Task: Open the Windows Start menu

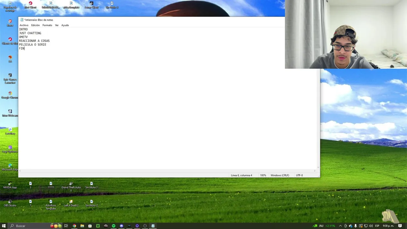Action: [x=4, y=226]
